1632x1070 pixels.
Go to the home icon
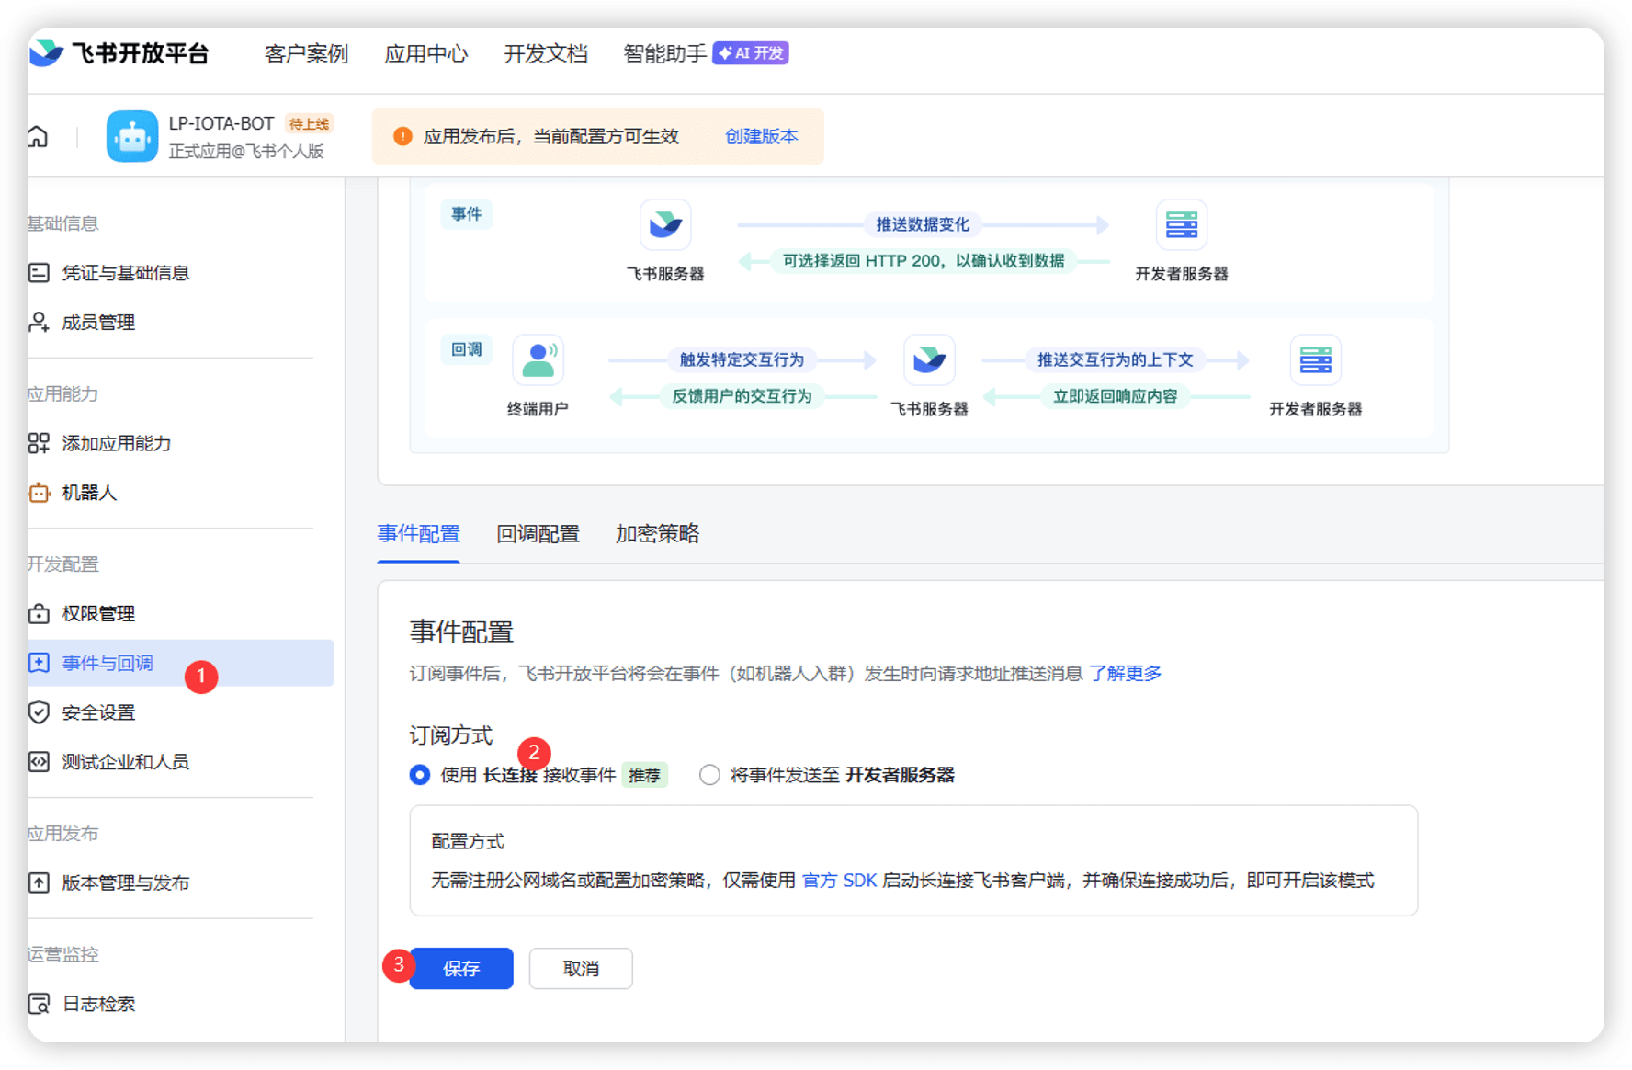click(38, 137)
